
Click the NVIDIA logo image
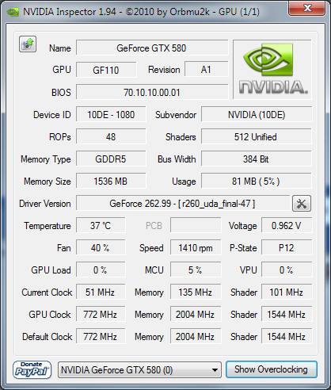click(x=272, y=70)
